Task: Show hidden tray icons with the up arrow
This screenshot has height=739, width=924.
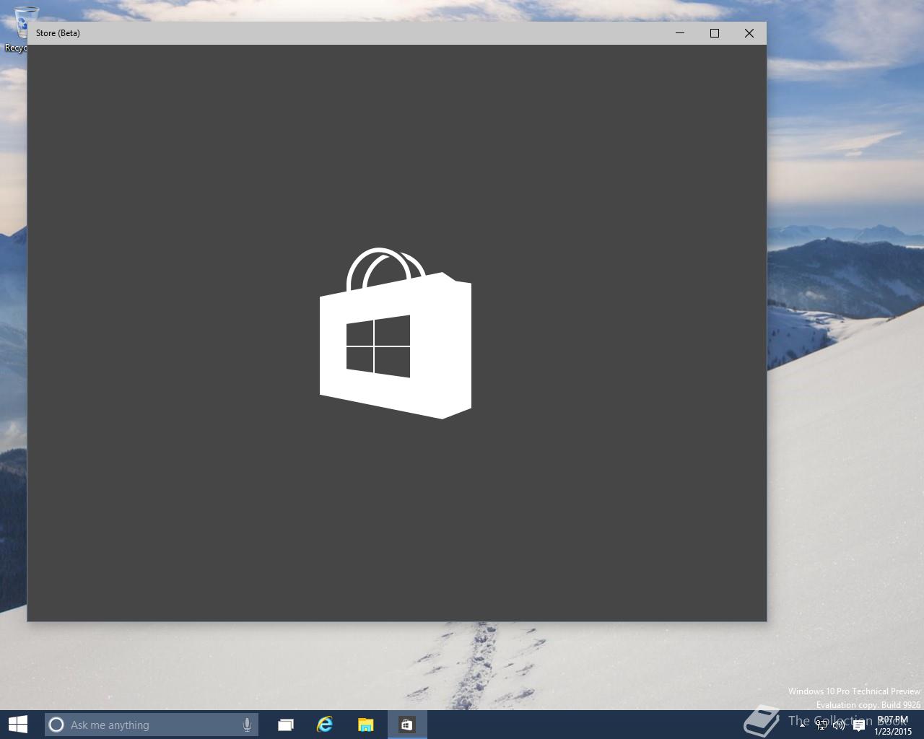Action: click(x=803, y=725)
